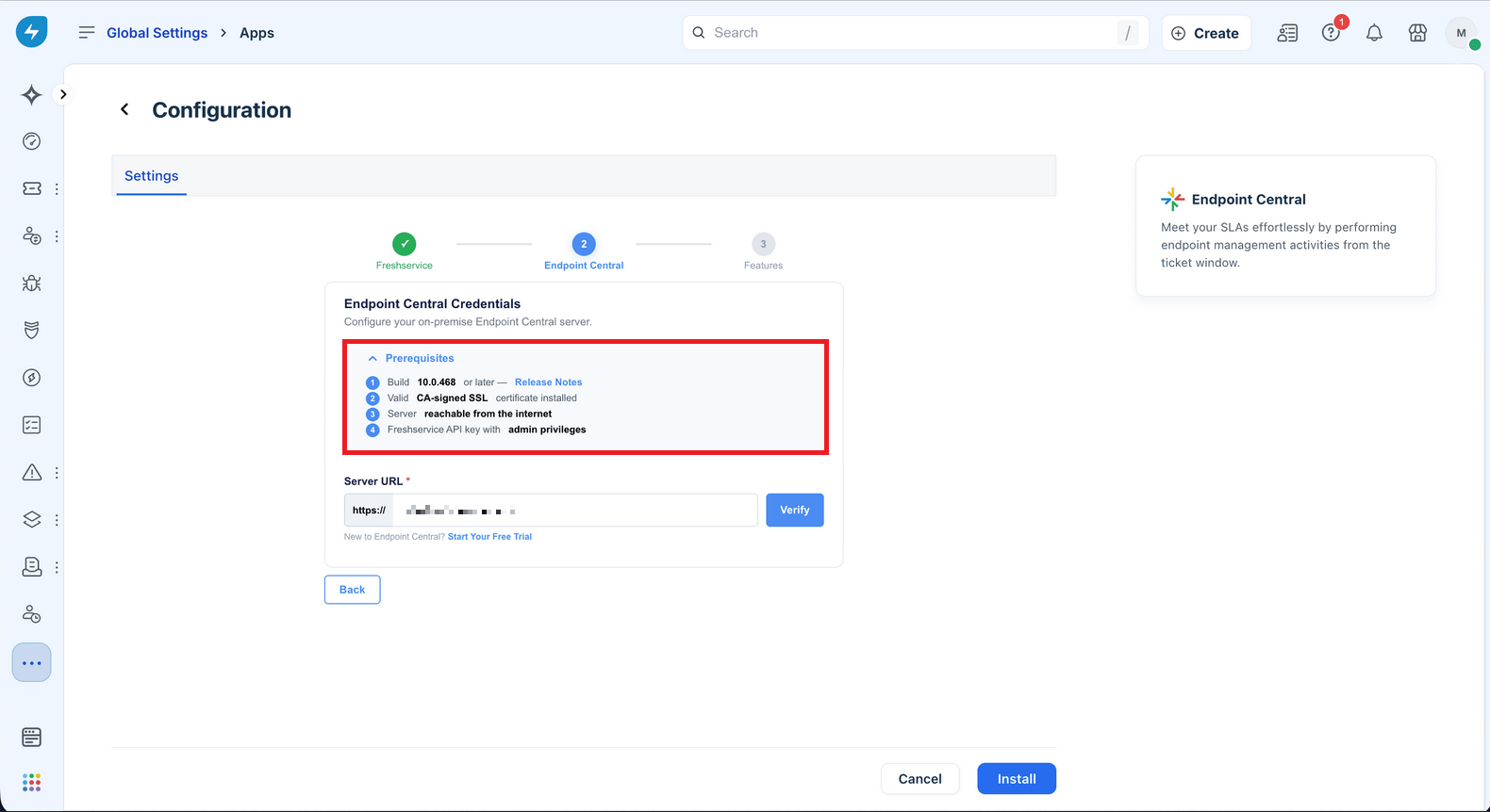Go back using the Configuration arrow
This screenshot has height=812, width=1490.
coord(124,110)
